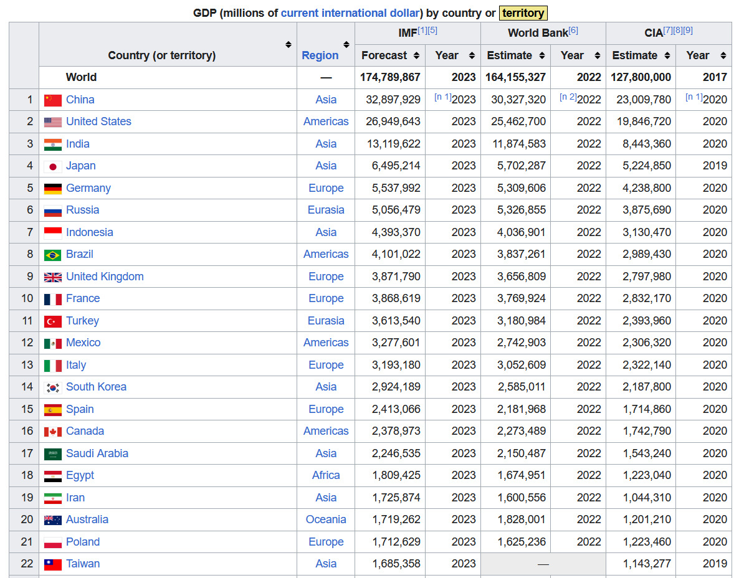The image size is (739, 578).
Task: Follow the Oceania region link for Australia
Action: [326, 519]
